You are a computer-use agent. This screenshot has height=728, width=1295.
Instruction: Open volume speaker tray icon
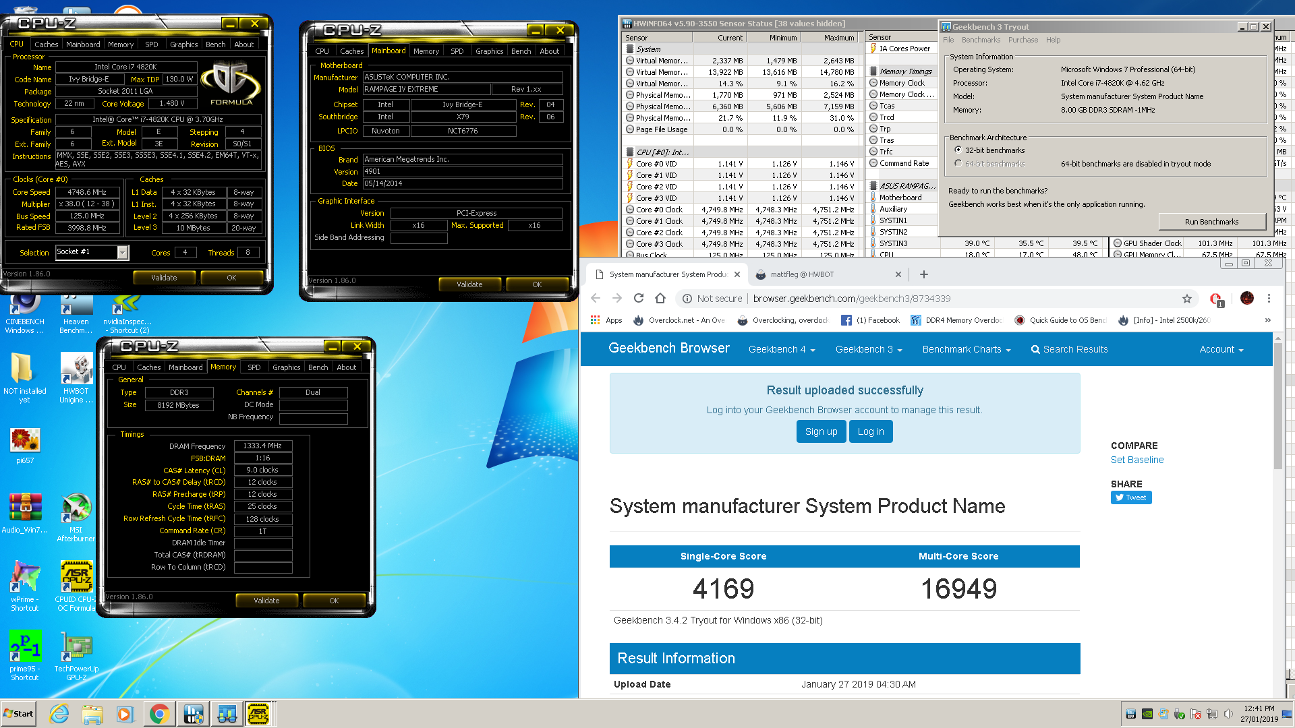tap(1228, 715)
